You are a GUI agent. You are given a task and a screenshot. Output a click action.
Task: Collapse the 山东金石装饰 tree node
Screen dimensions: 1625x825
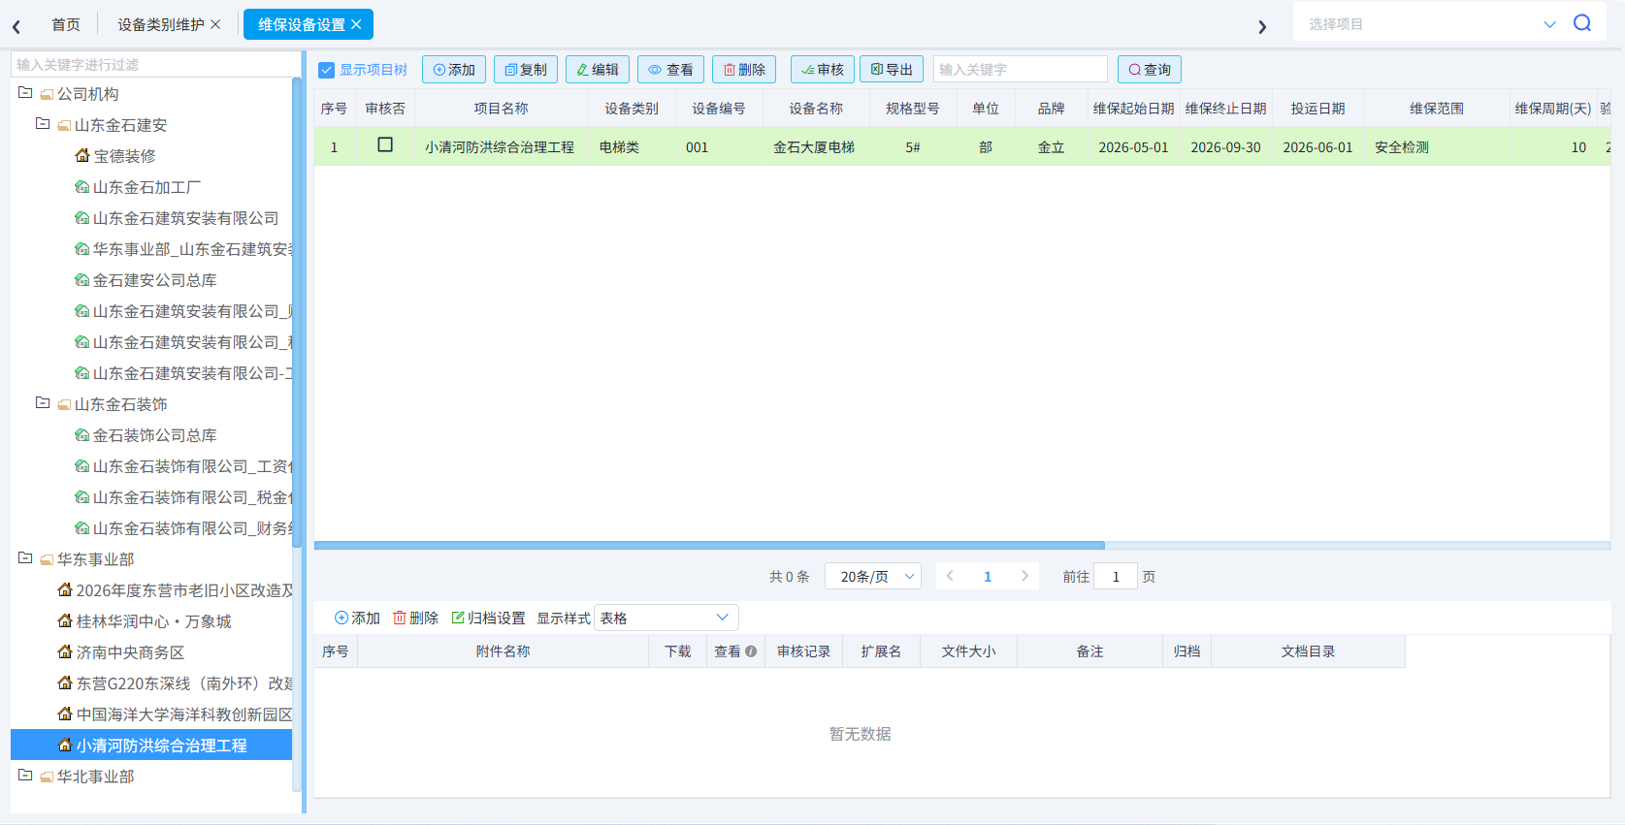pos(43,403)
